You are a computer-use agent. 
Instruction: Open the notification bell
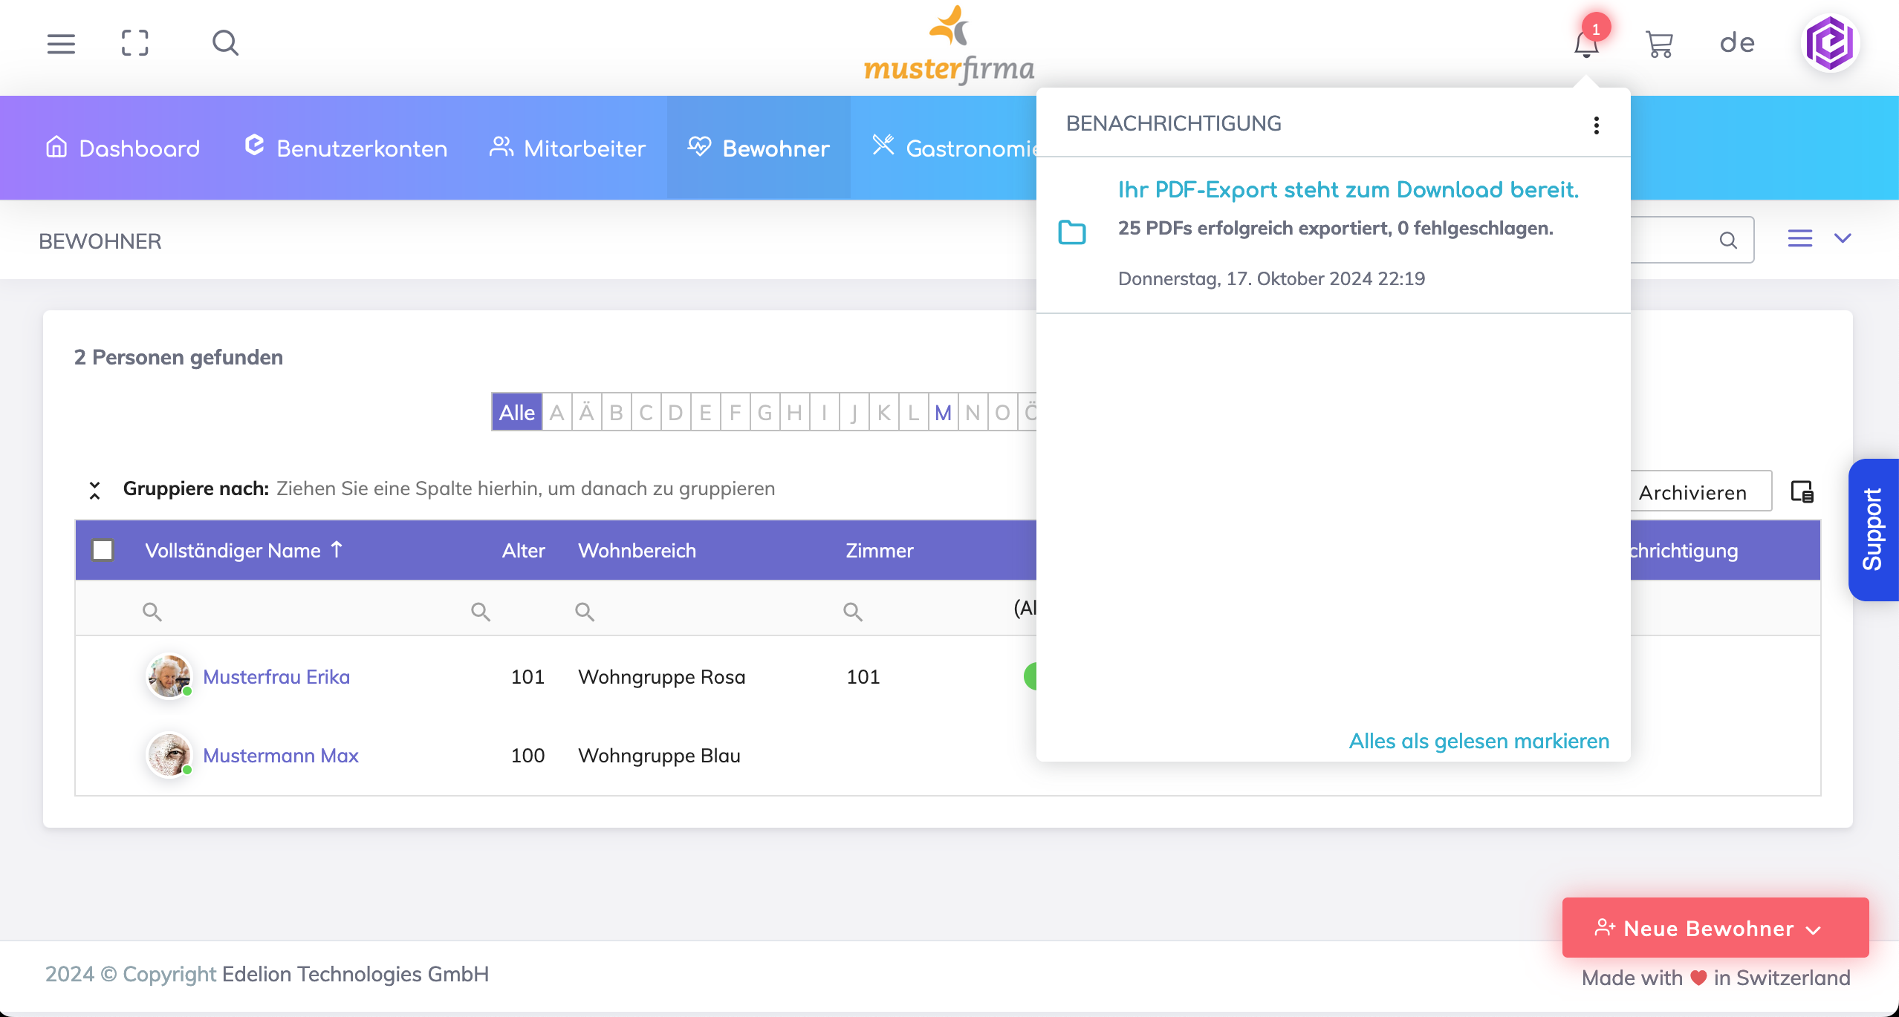[1586, 45]
